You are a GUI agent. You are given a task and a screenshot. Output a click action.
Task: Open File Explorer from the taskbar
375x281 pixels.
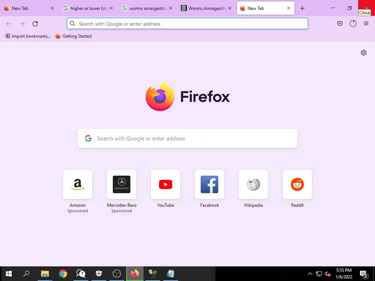45,274
